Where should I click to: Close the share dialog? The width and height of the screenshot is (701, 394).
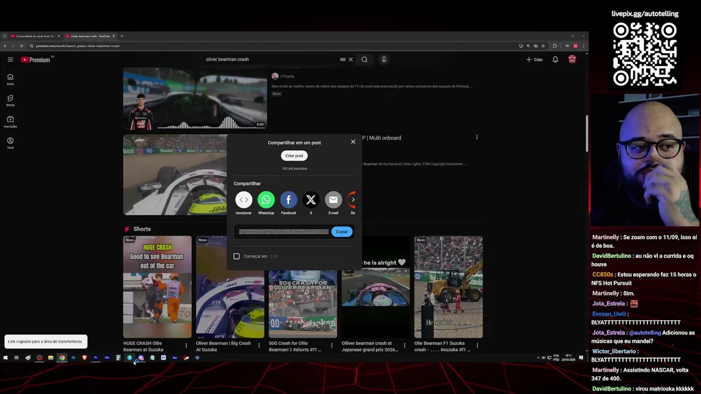pyautogui.click(x=353, y=142)
